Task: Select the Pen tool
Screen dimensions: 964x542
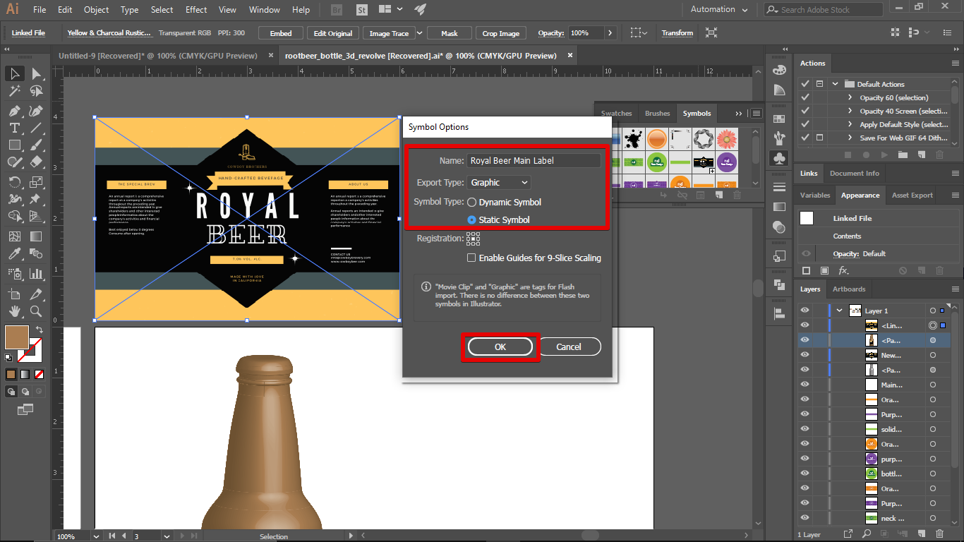Action: 14,111
